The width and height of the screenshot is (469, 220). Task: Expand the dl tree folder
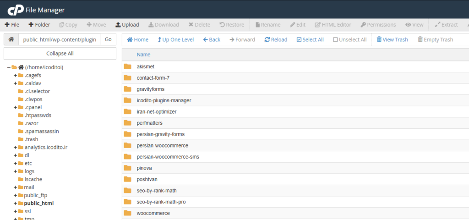(15, 155)
